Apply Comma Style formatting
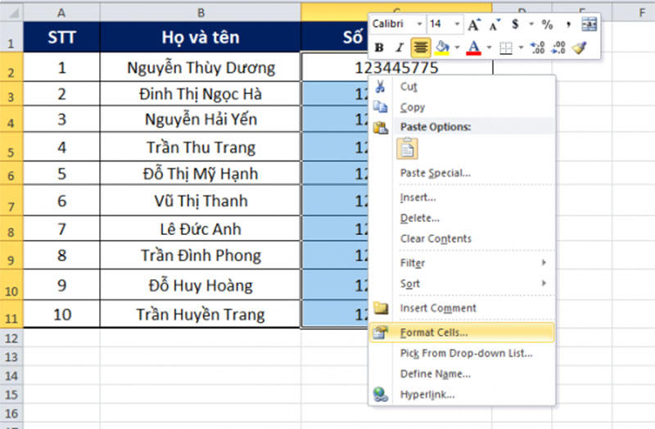Viewport: 655px width, 429px height. pyautogui.click(x=568, y=25)
